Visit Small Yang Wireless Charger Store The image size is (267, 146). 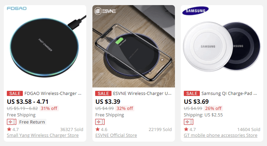pos(43,135)
